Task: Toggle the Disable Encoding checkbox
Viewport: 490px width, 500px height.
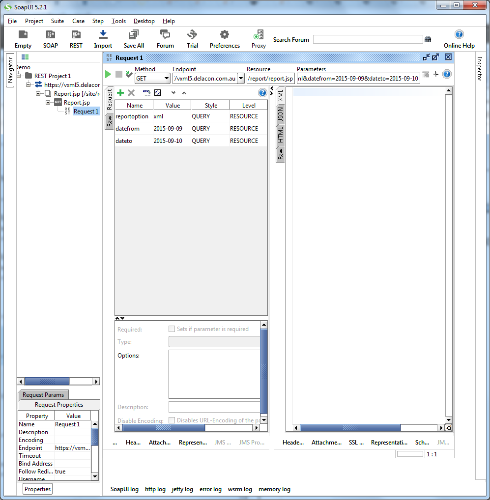Action: pos(172,420)
